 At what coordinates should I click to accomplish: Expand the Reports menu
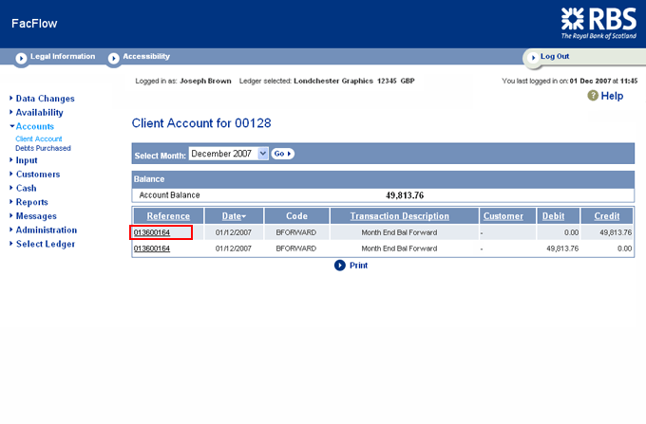31,202
